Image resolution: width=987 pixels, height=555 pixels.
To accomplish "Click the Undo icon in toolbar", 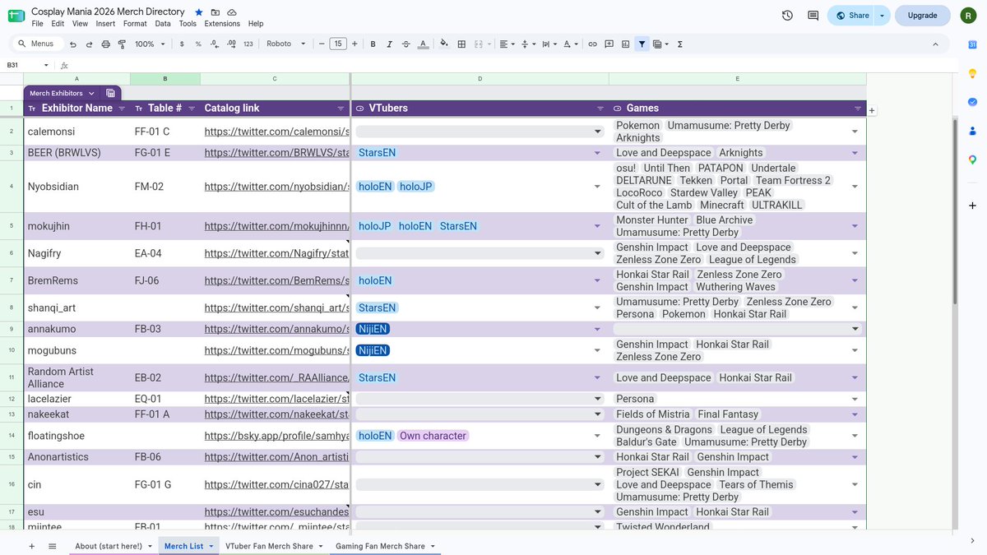I will tap(74, 44).
